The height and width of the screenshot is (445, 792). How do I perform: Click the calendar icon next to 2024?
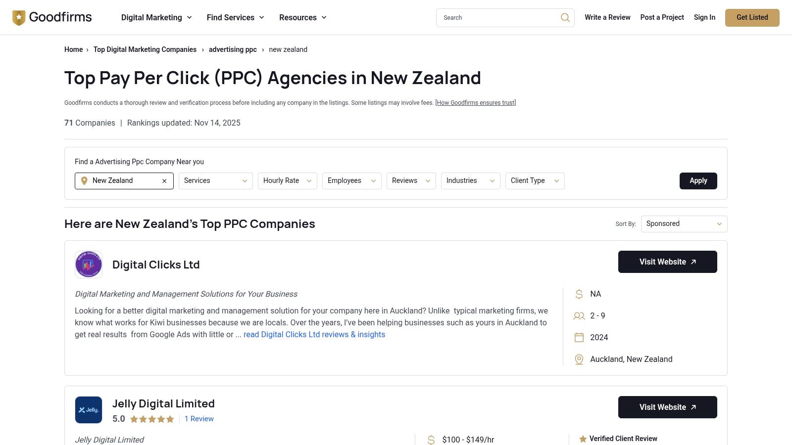[579, 337]
